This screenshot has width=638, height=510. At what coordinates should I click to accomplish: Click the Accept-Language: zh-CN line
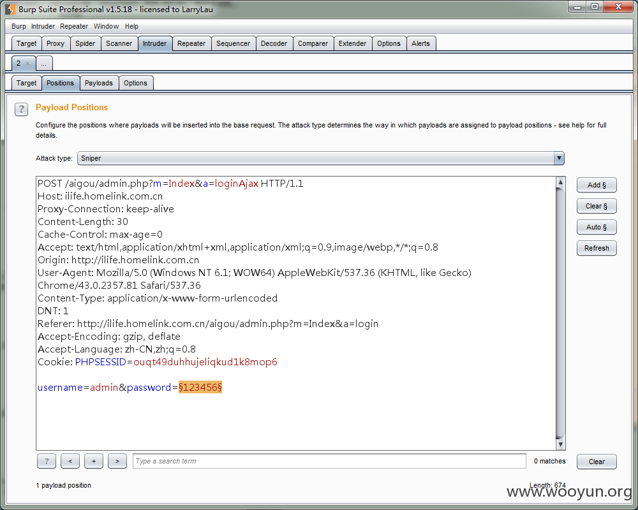coord(116,349)
